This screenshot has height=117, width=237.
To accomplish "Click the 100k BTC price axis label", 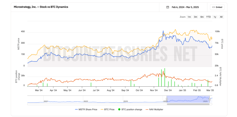I will (217, 31).
